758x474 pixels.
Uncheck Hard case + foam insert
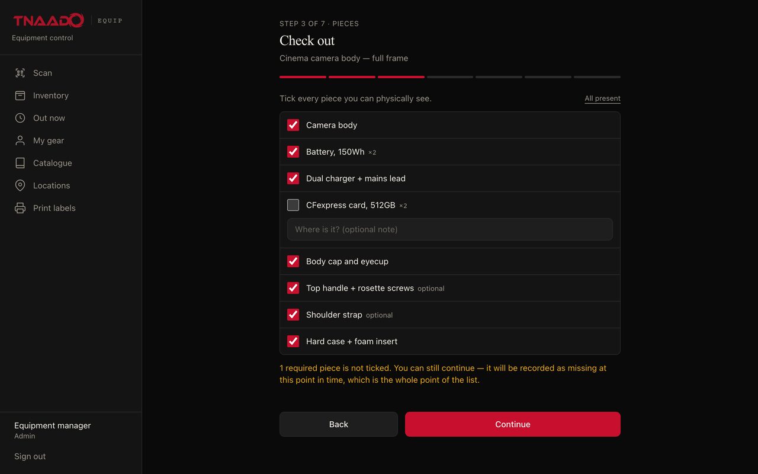(293, 341)
